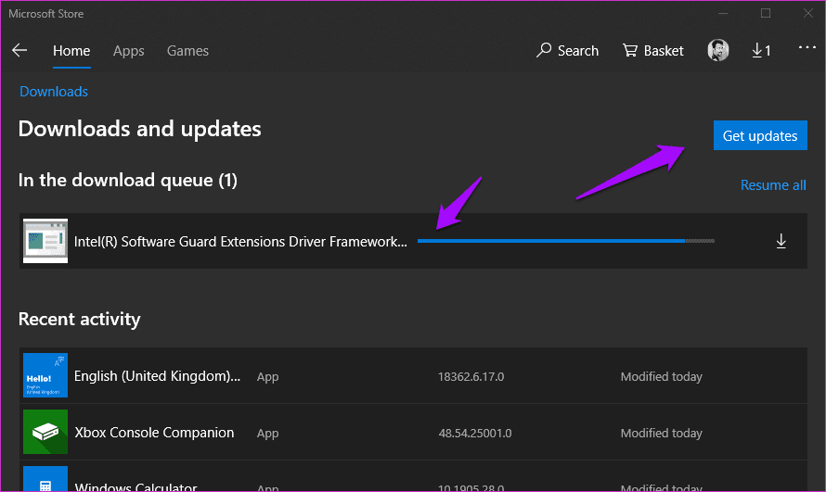
Task: Switch to the Apps tab
Action: click(128, 51)
